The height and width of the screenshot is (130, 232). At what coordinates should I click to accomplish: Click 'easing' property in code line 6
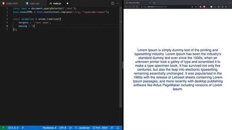22,26
